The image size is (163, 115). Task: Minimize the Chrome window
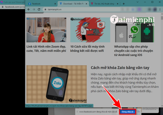tap(145, 2)
